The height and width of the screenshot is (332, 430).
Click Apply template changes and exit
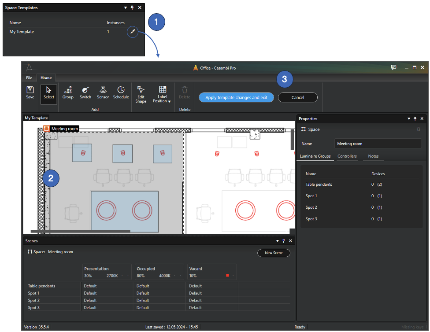(236, 97)
